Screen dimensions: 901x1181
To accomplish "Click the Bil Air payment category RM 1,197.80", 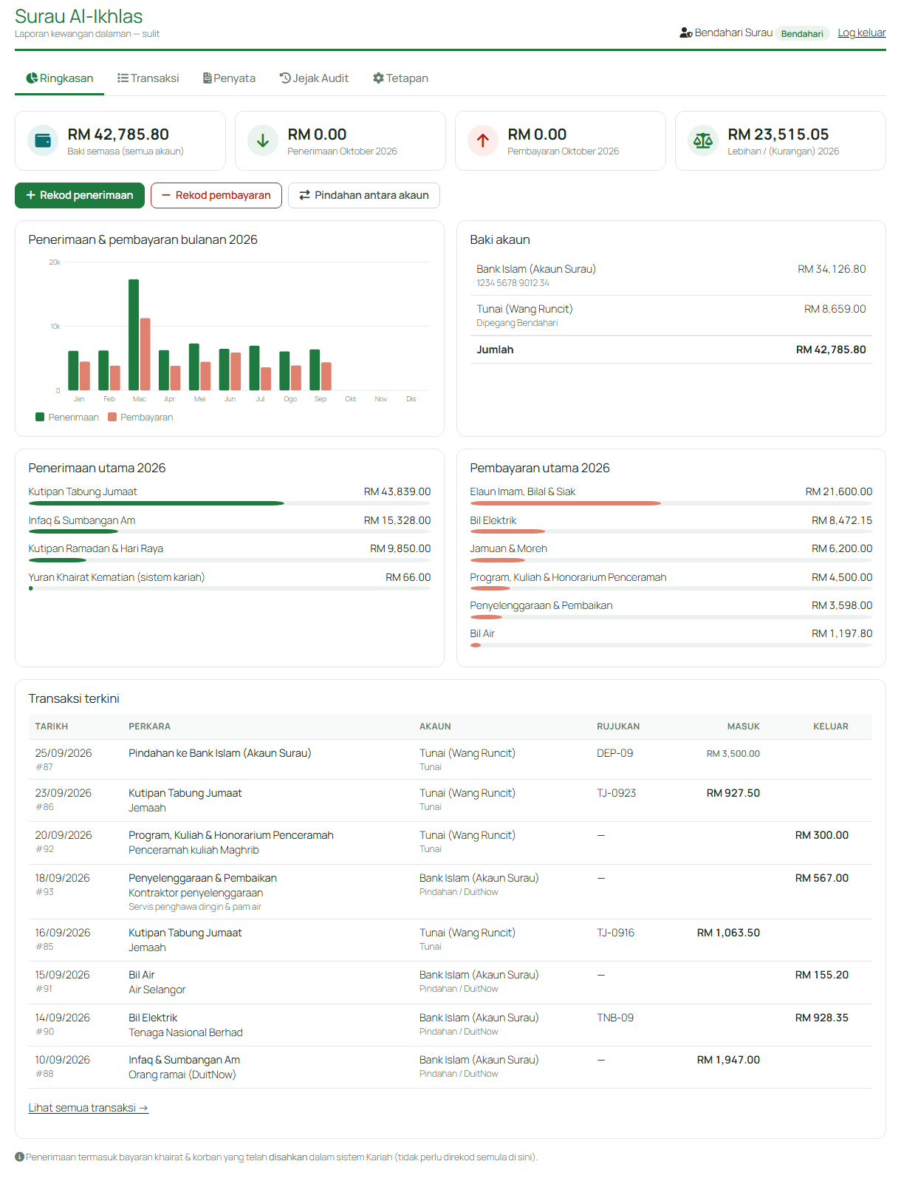I will (671, 636).
